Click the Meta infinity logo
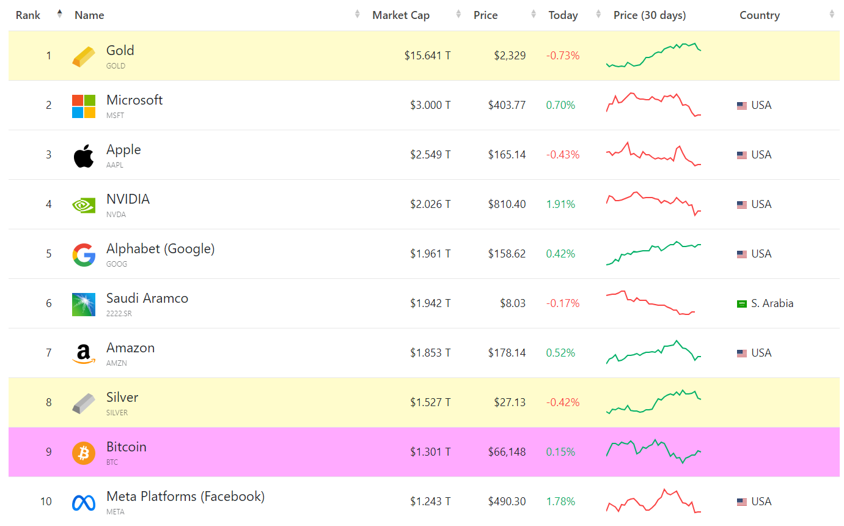 pos(84,502)
